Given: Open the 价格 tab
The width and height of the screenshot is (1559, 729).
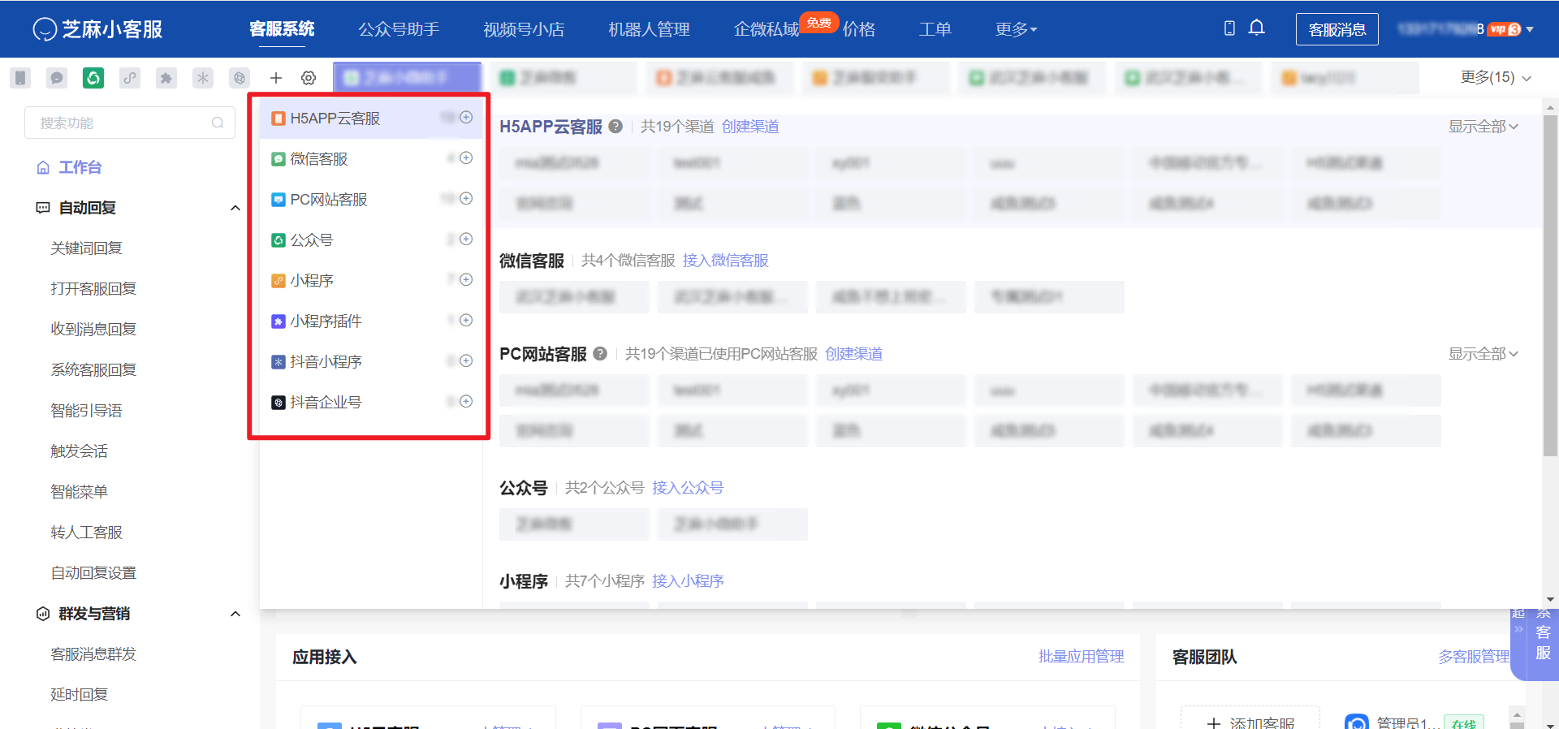Looking at the screenshot, I should (x=859, y=29).
